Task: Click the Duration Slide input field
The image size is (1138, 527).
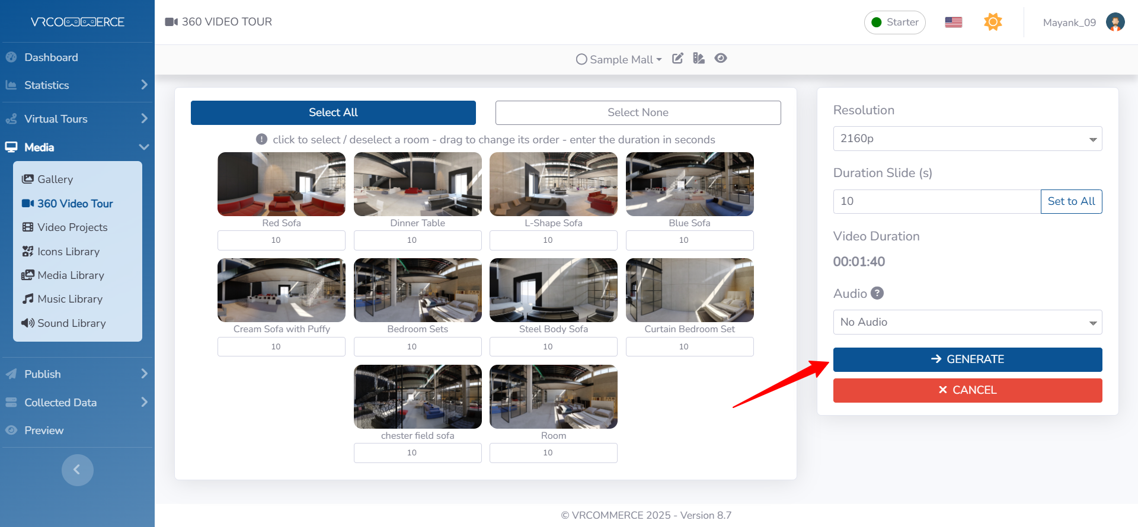Action: tap(936, 201)
